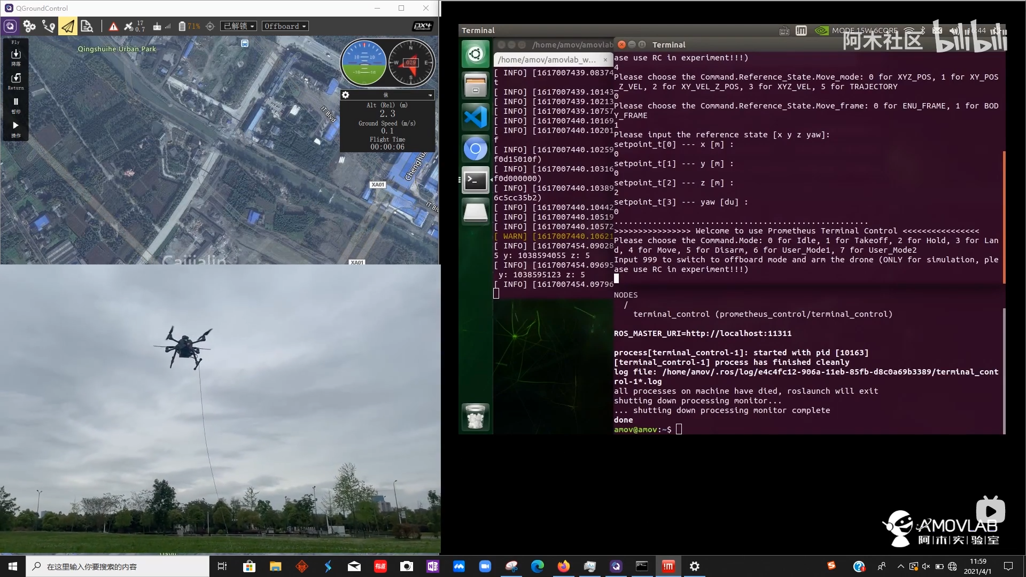The image size is (1026, 577).
Task: Show RC signal strength indicator
Action: point(162,26)
